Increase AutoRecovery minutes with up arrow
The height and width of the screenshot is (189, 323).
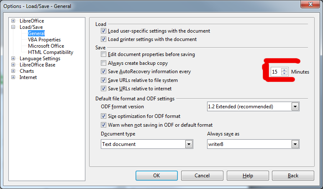(x=285, y=70)
